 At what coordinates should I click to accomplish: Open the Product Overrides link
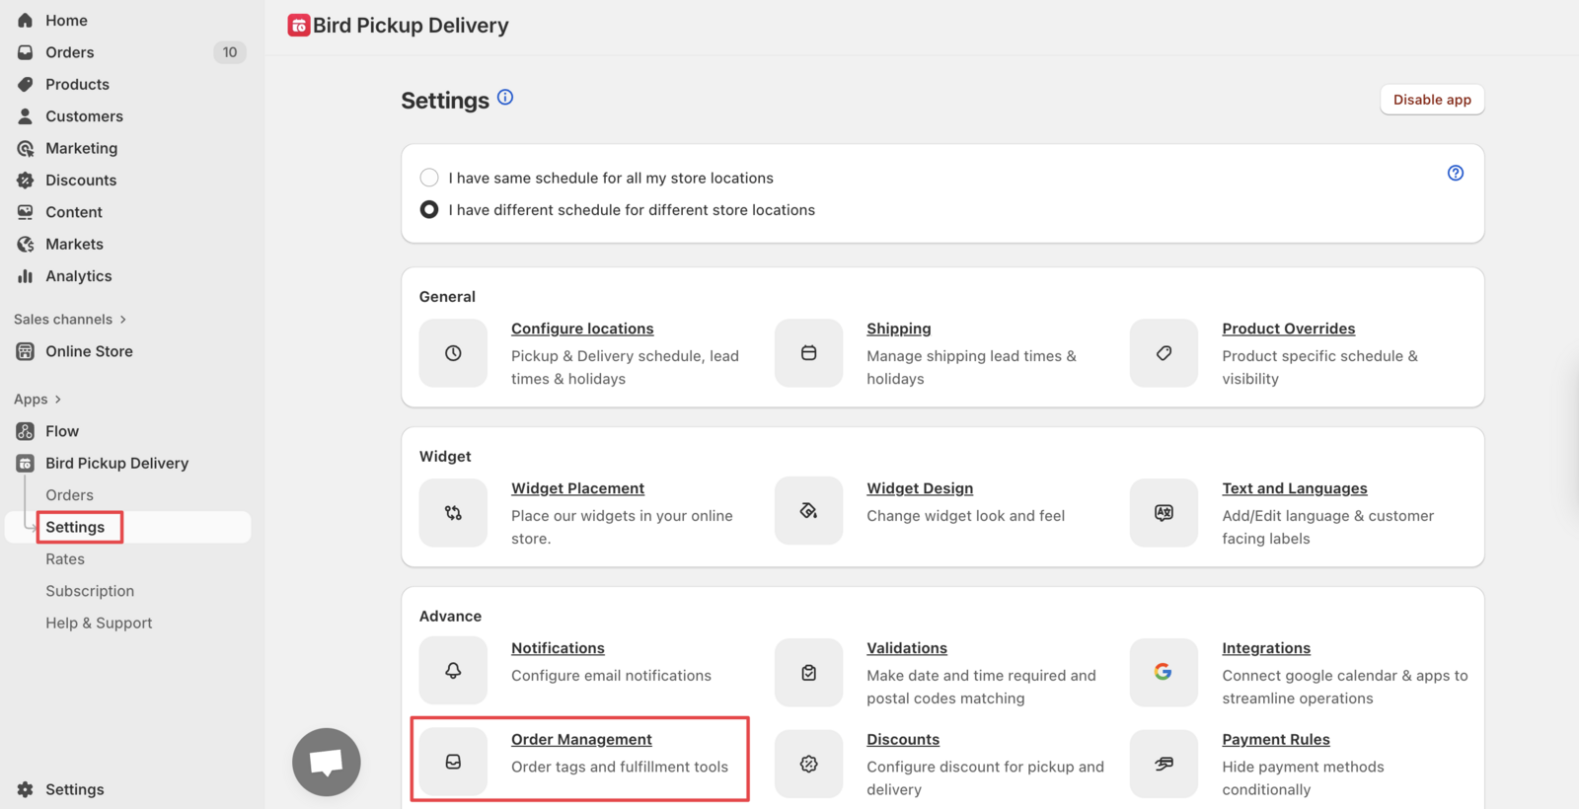pos(1289,329)
